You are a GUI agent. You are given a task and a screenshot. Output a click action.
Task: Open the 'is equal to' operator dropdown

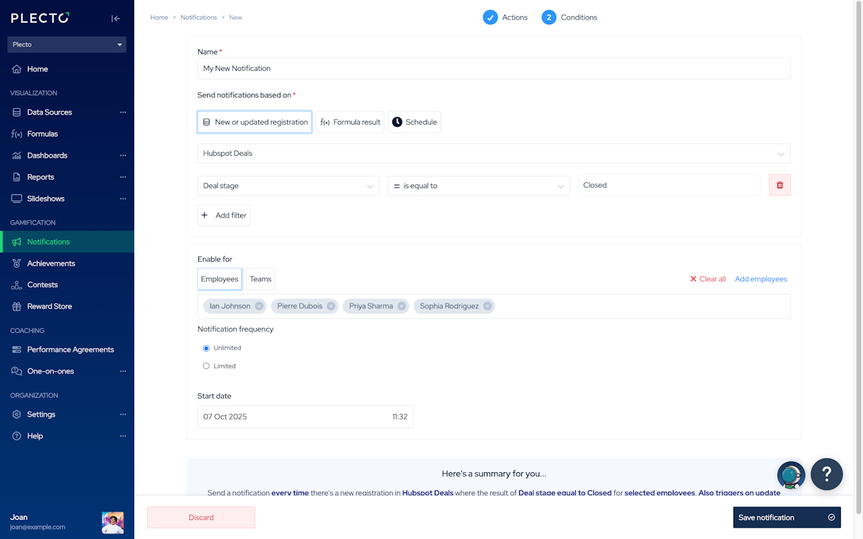point(479,186)
